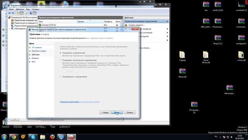
Task: Click the < Назад button
Action: point(105,112)
